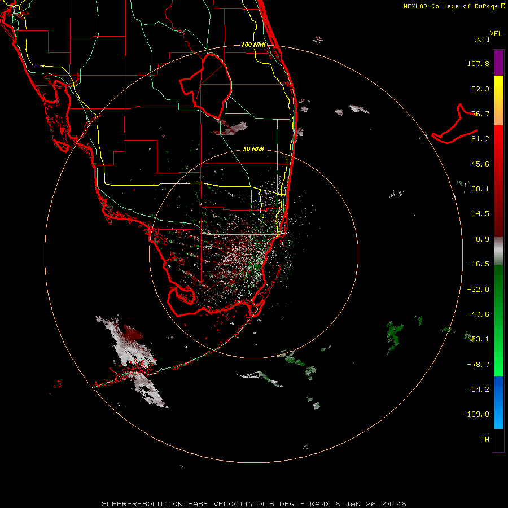Click the 30.1 velocity scale value
The width and height of the screenshot is (508, 508).
480,189
